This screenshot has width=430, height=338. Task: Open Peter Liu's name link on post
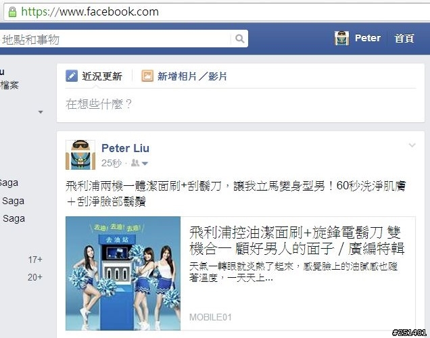pyautogui.click(x=125, y=148)
